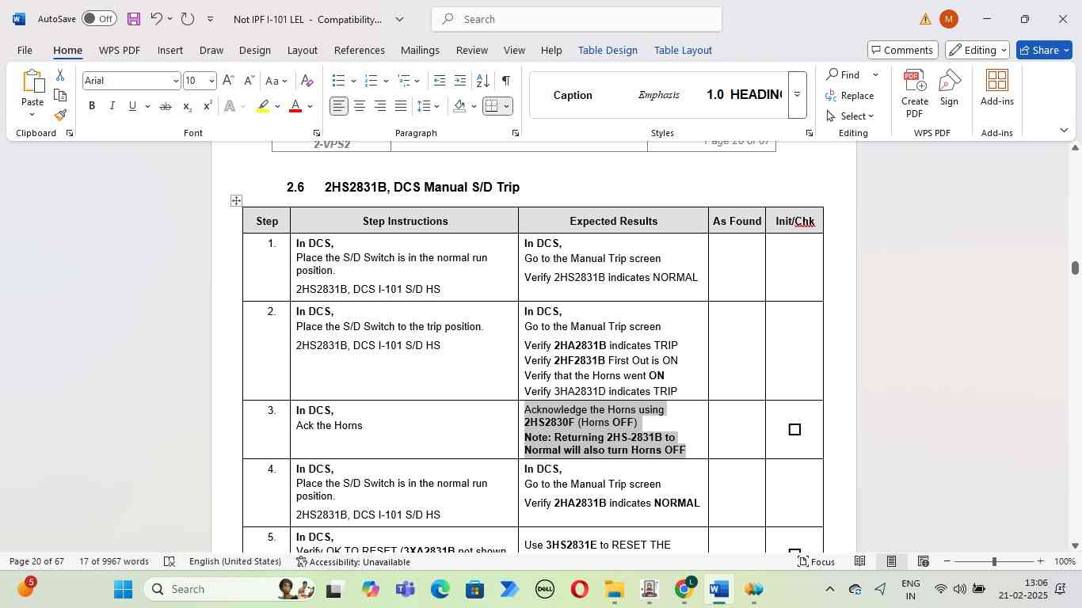
Task: Apply strikethrough formatting
Action: pyautogui.click(x=166, y=106)
